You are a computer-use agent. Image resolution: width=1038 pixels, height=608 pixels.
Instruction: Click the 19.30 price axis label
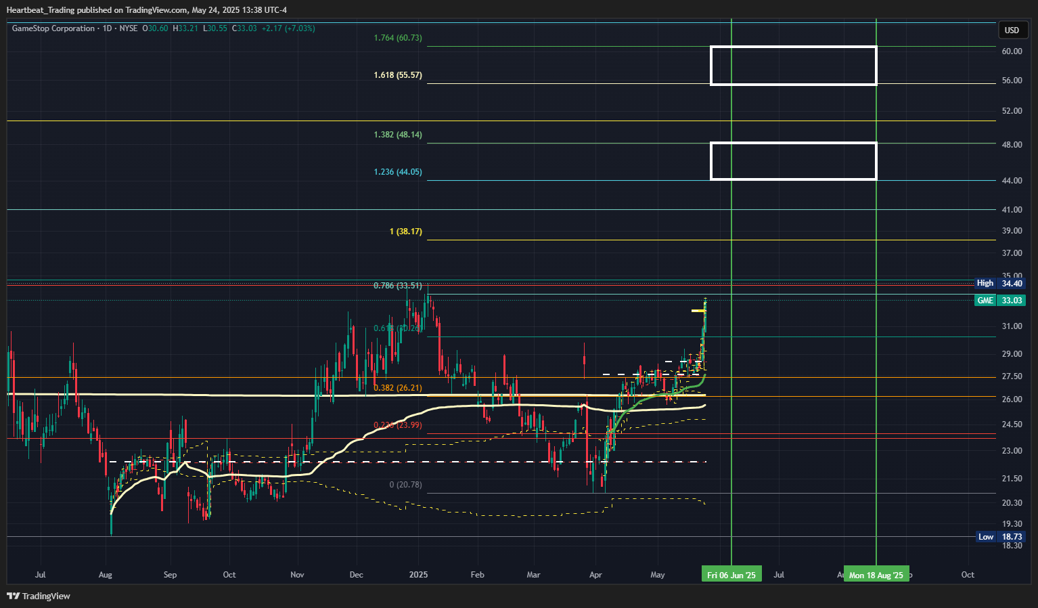(1012, 524)
